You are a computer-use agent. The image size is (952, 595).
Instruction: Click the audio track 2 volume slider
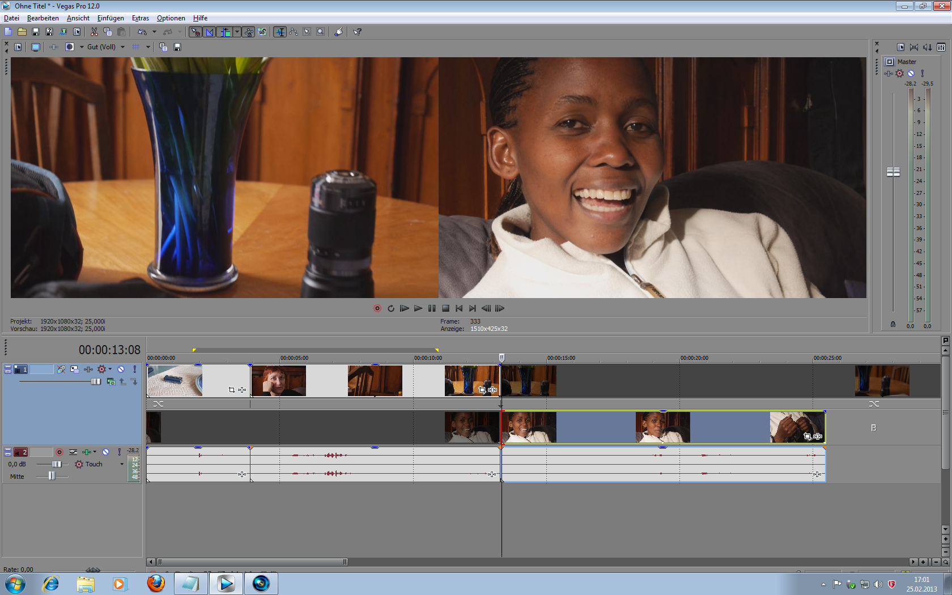(x=56, y=464)
